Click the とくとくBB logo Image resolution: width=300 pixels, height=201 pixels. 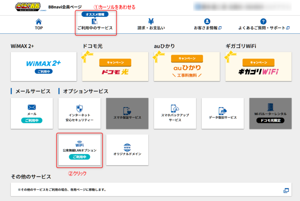point(28,7)
